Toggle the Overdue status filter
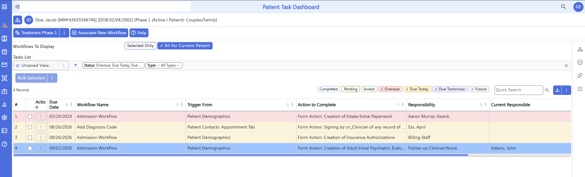This screenshot has width=585, height=177. click(x=390, y=89)
